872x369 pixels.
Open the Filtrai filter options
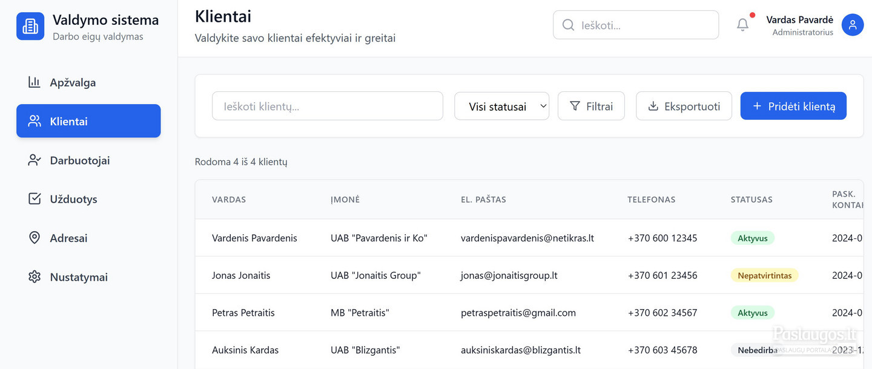pos(591,106)
